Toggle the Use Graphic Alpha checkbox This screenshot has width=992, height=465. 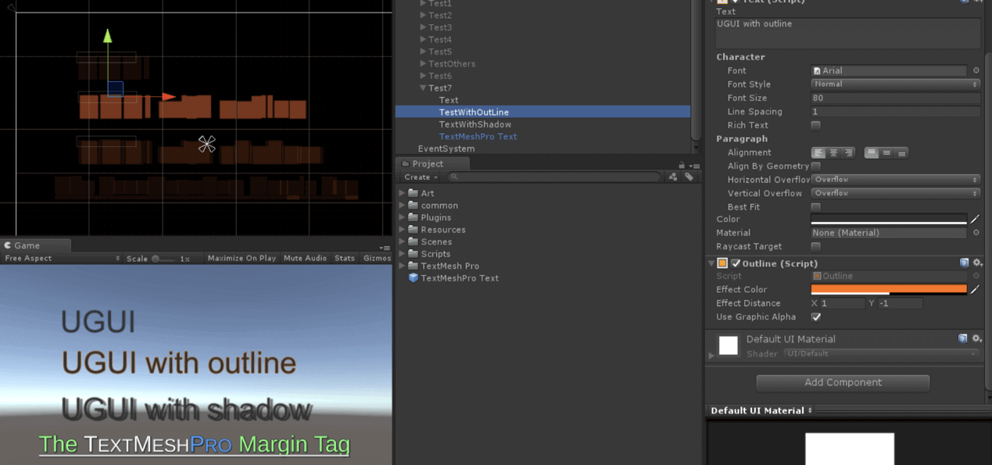tap(816, 317)
